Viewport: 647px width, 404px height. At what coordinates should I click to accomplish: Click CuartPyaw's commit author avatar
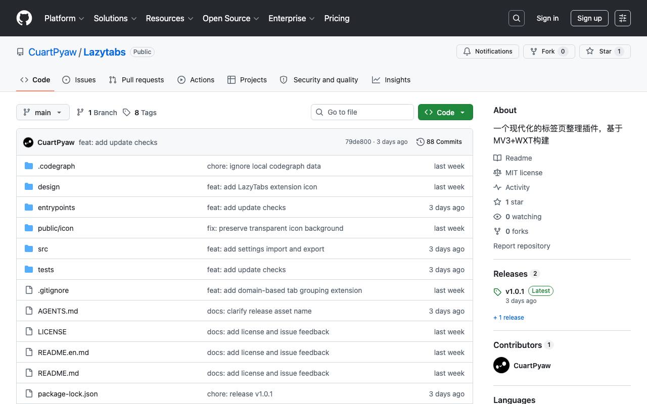[x=28, y=142]
